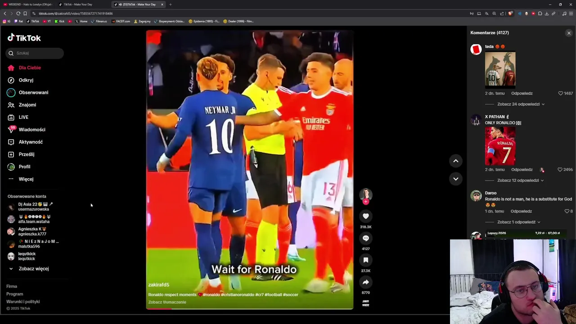
Task: Like X PATHAN's comment with 2496 likes
Action: click(560, 170)
